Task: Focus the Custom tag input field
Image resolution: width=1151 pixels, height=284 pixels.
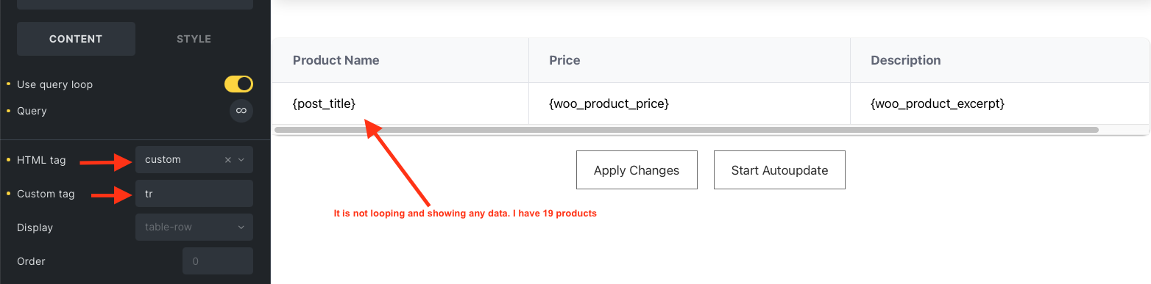Action: (194, 194)
